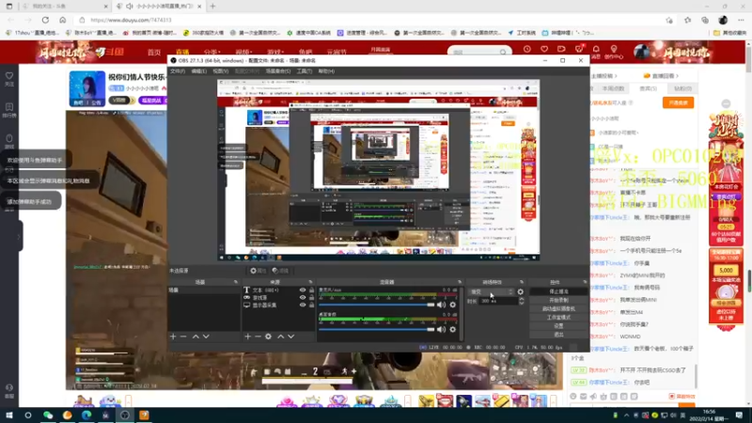Mute the first audio mixer channel
Image resolution: width=752 pixels, height=423 pixels.
[441, 305]
